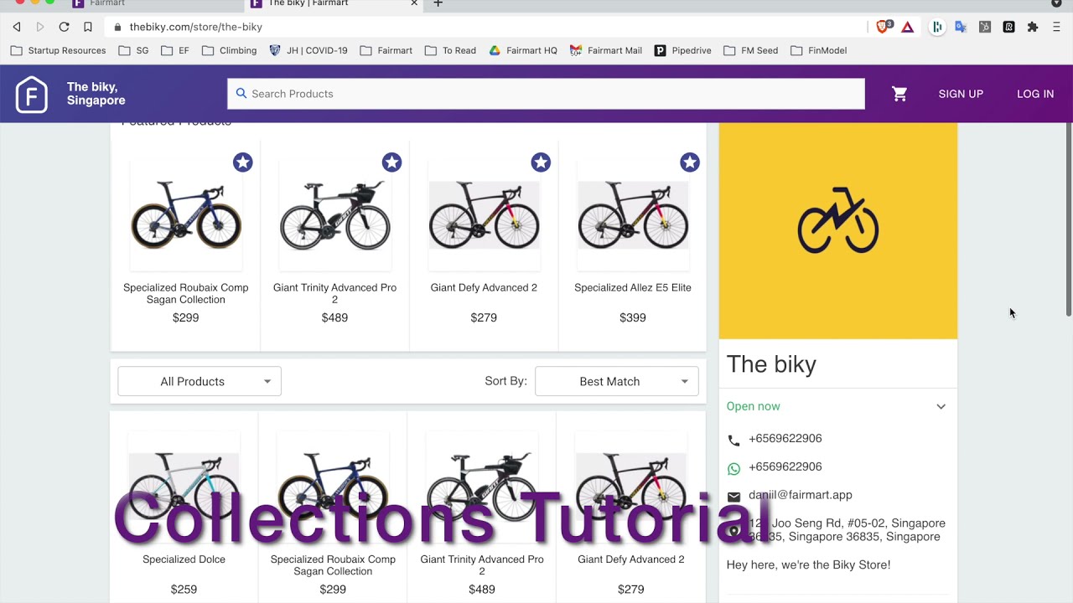
Task: Click the WhatsApp icon
Action: (x=734, y=468)
